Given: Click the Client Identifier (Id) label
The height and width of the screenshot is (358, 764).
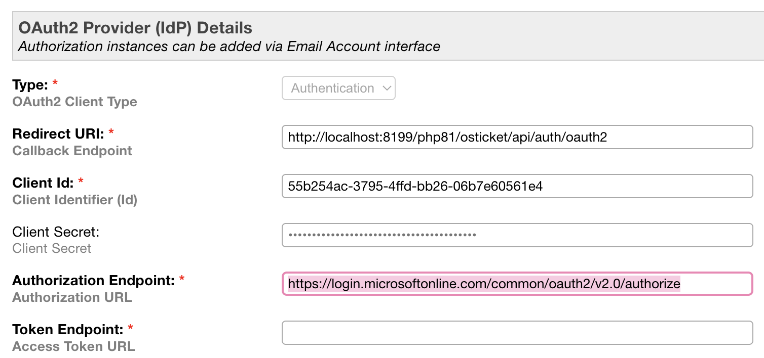Looking at the screenshot, I should click(x=73, y=199).
